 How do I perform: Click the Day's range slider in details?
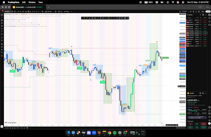[x=197, y=111]
